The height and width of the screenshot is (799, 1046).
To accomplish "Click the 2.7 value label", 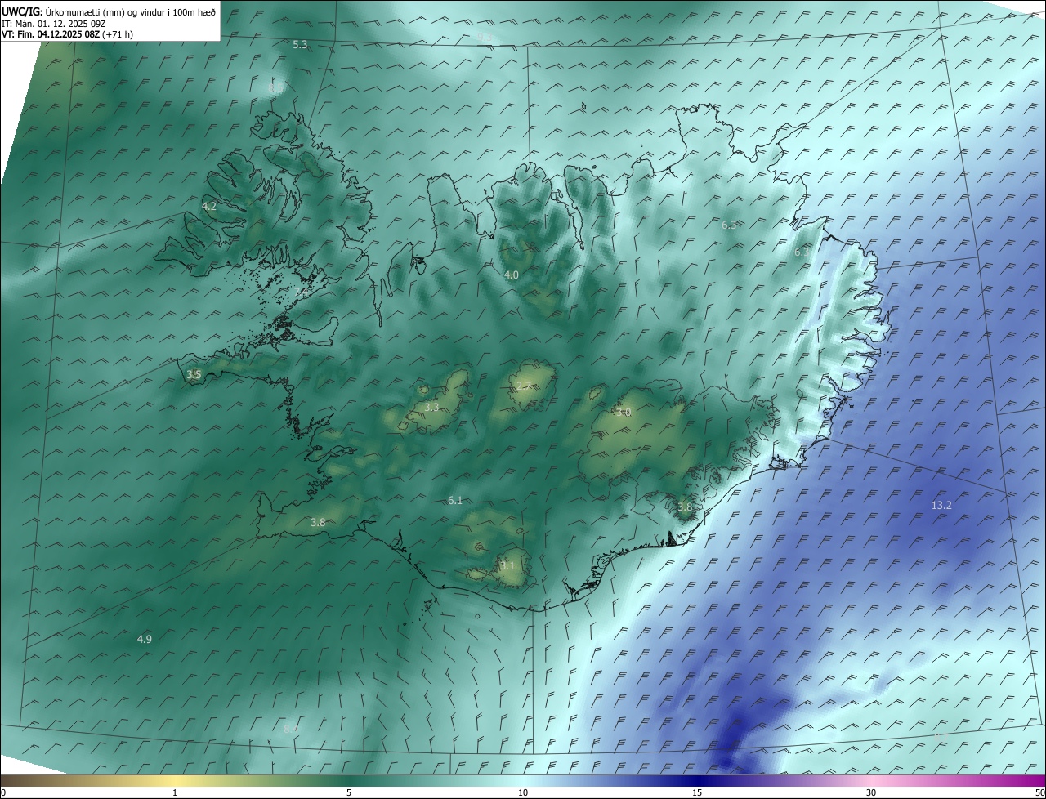I will click(523, 386).
